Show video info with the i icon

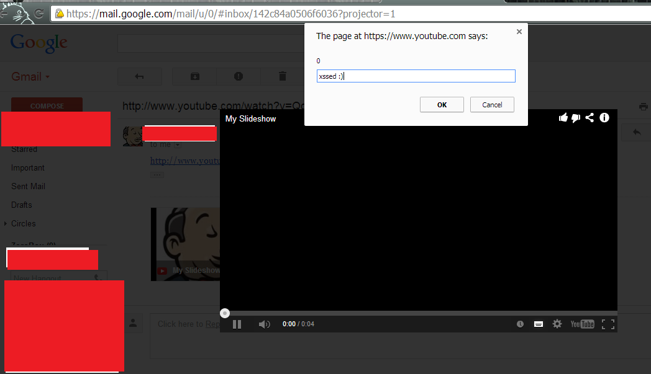pos(604,118)
